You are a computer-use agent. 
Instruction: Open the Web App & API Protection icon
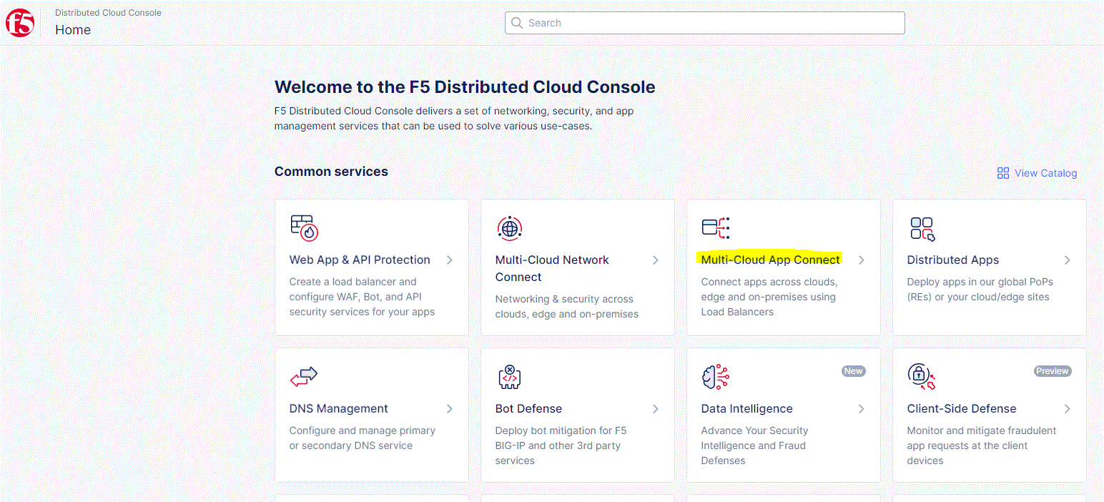tap(304, 227)
